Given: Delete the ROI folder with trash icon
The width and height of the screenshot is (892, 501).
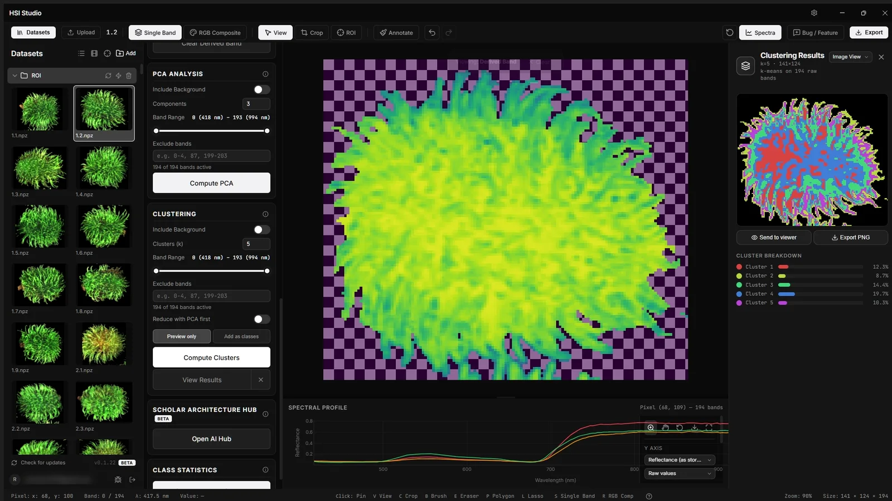Looking at the screenshot, I should pos(129,75).
